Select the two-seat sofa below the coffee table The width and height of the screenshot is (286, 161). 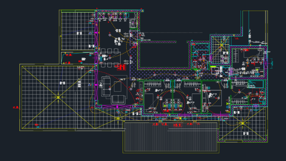tap(118, 99)
